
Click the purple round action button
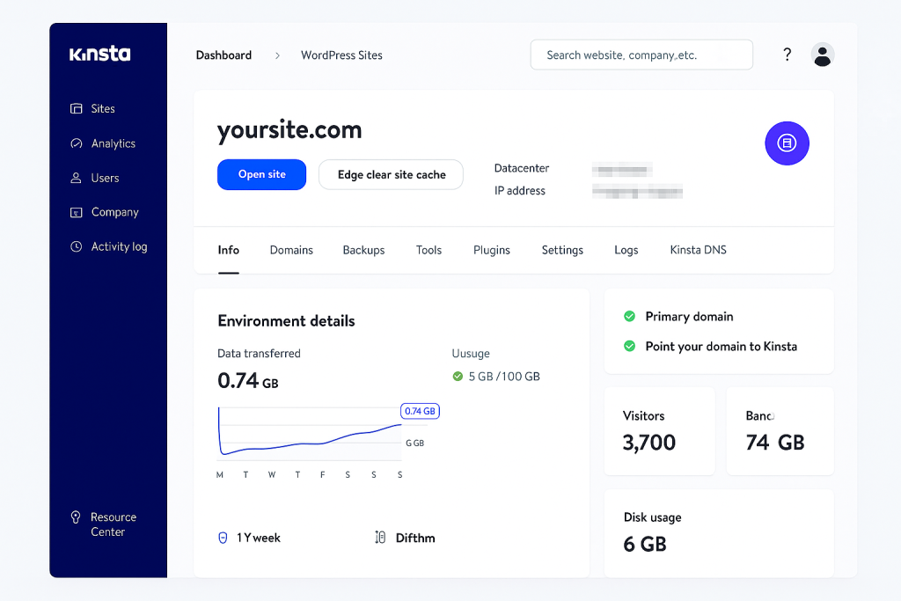(787, 143)
